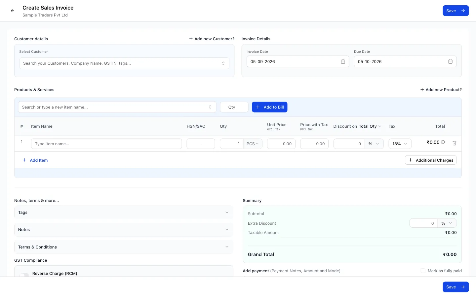The image size is (476, 297).
Task: Delete item row 1 with trash icon
Action: tap(455, 143)
